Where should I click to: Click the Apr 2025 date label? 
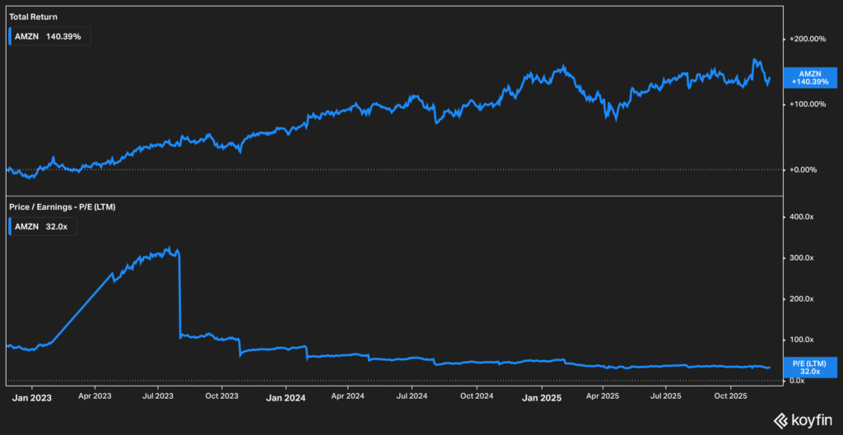[603, 396]
